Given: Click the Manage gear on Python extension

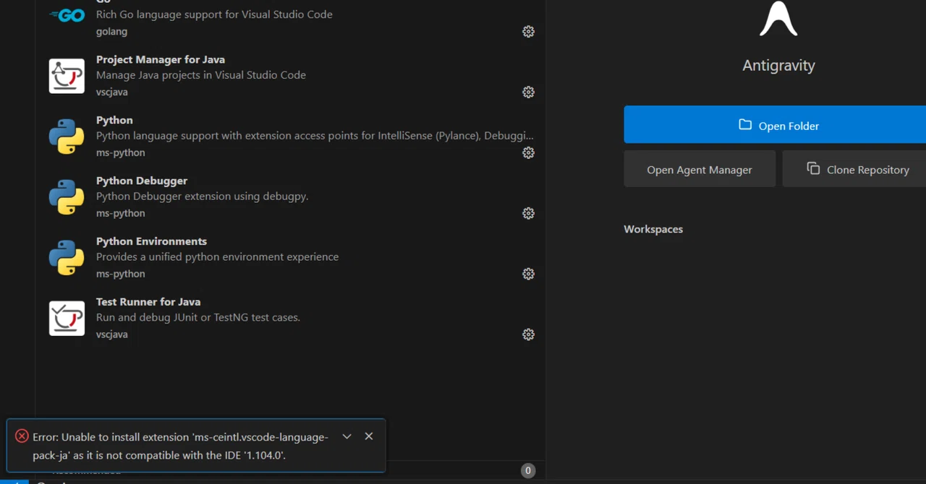Looking at the screenshot, I should pyautogui.click(x=528, y=153).
